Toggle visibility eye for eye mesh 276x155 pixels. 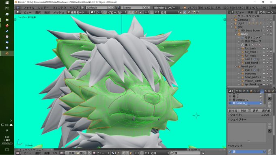pos(264,70)
